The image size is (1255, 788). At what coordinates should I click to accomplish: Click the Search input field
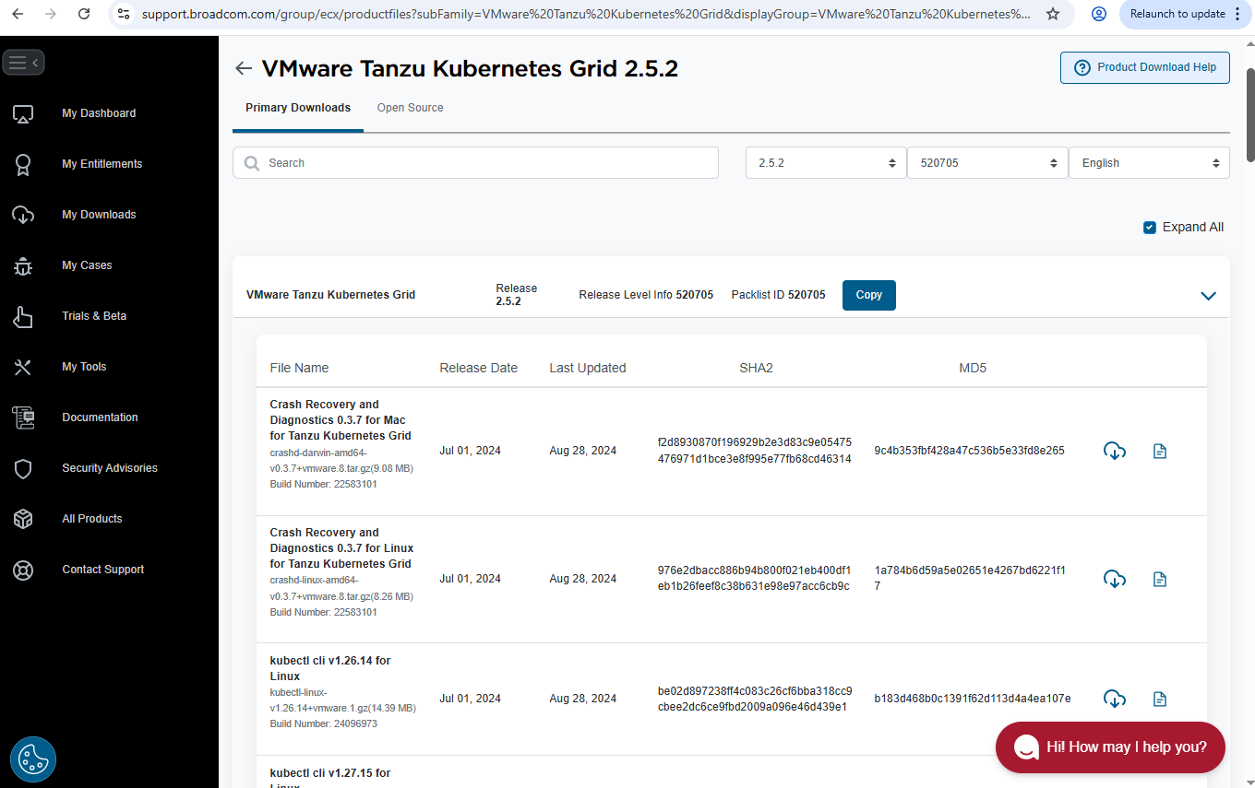pyautogui.click(x=475, y=163)
